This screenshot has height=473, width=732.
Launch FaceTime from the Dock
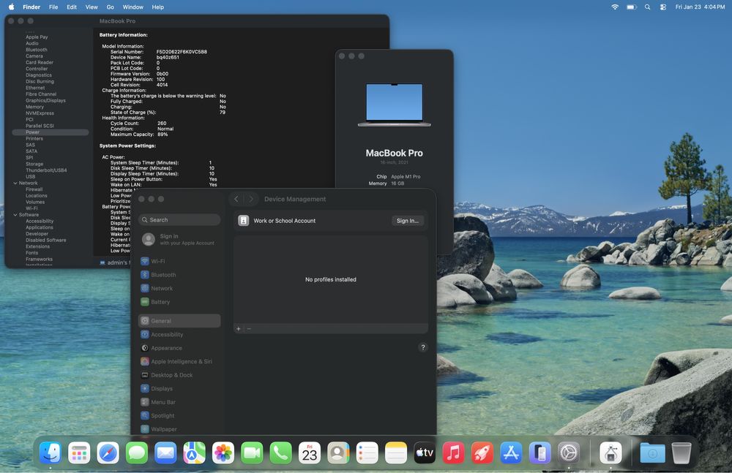pos(252,453)
